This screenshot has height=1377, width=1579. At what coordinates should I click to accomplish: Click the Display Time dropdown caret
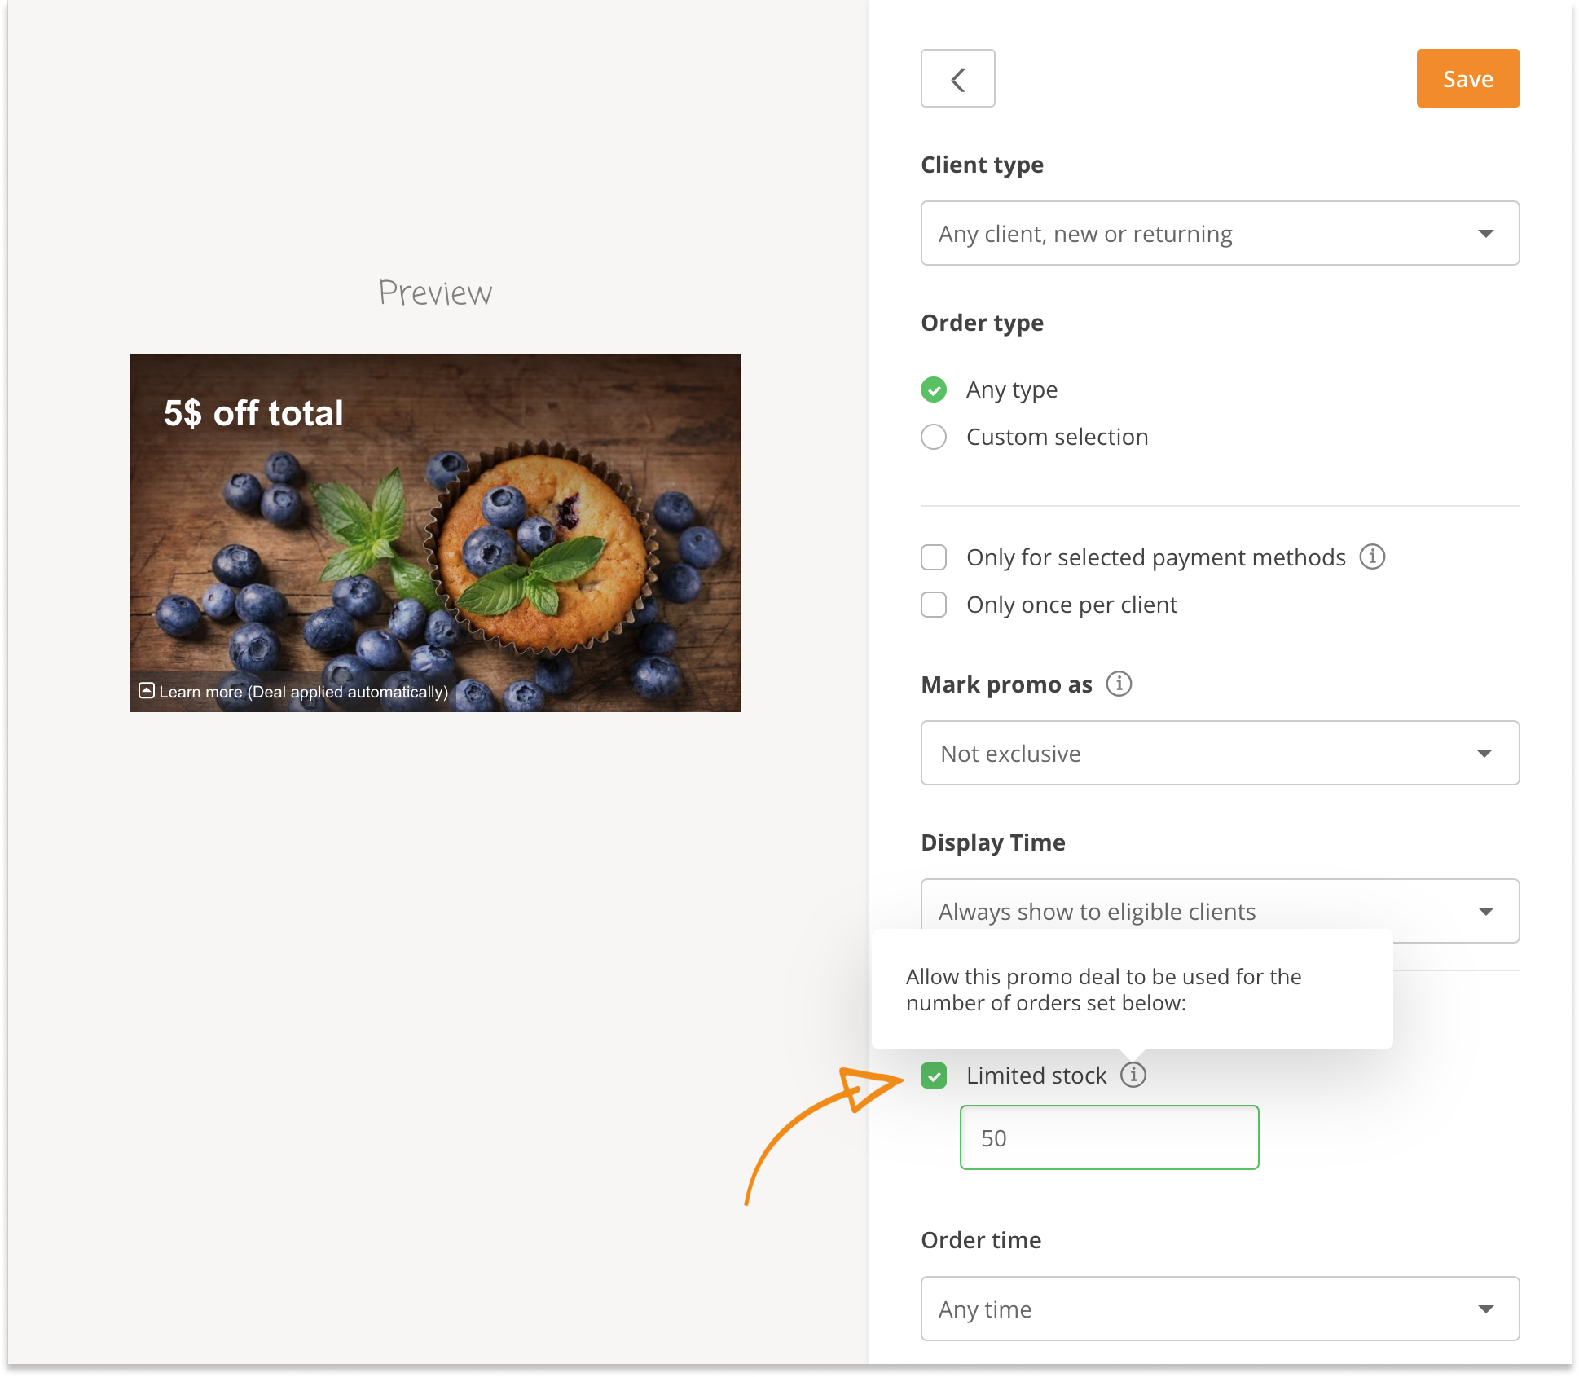coord(1485,912)
